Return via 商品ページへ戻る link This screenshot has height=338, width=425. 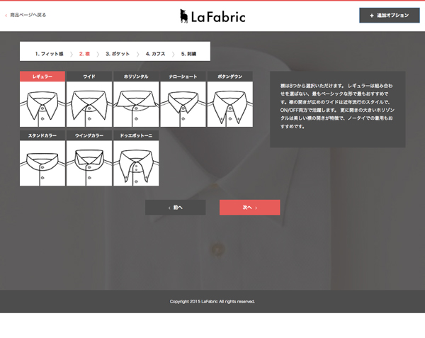coord(28,15)
